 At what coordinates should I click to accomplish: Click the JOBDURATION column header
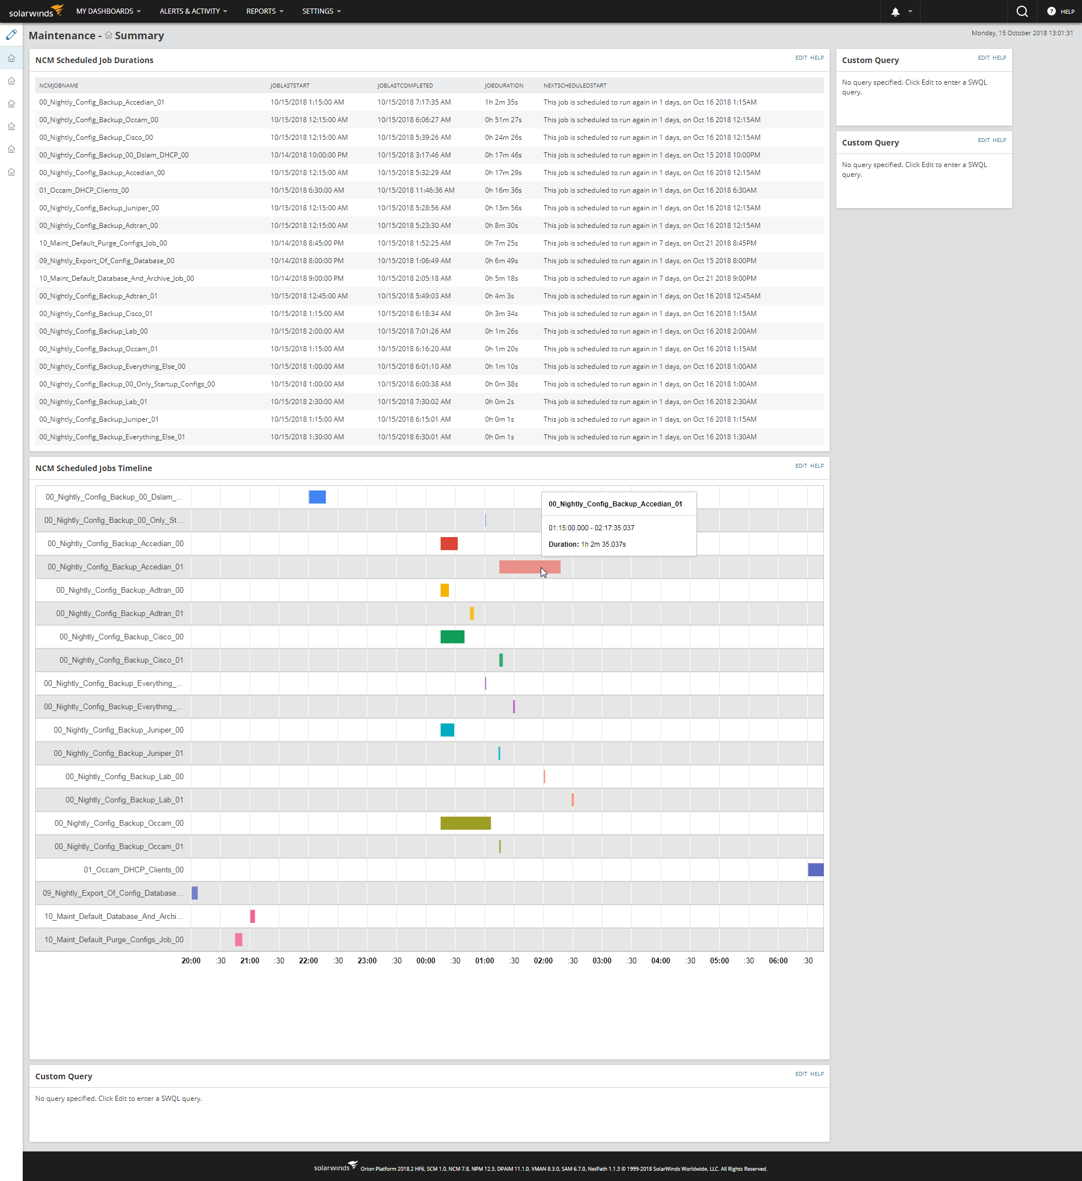click(504, 85)
